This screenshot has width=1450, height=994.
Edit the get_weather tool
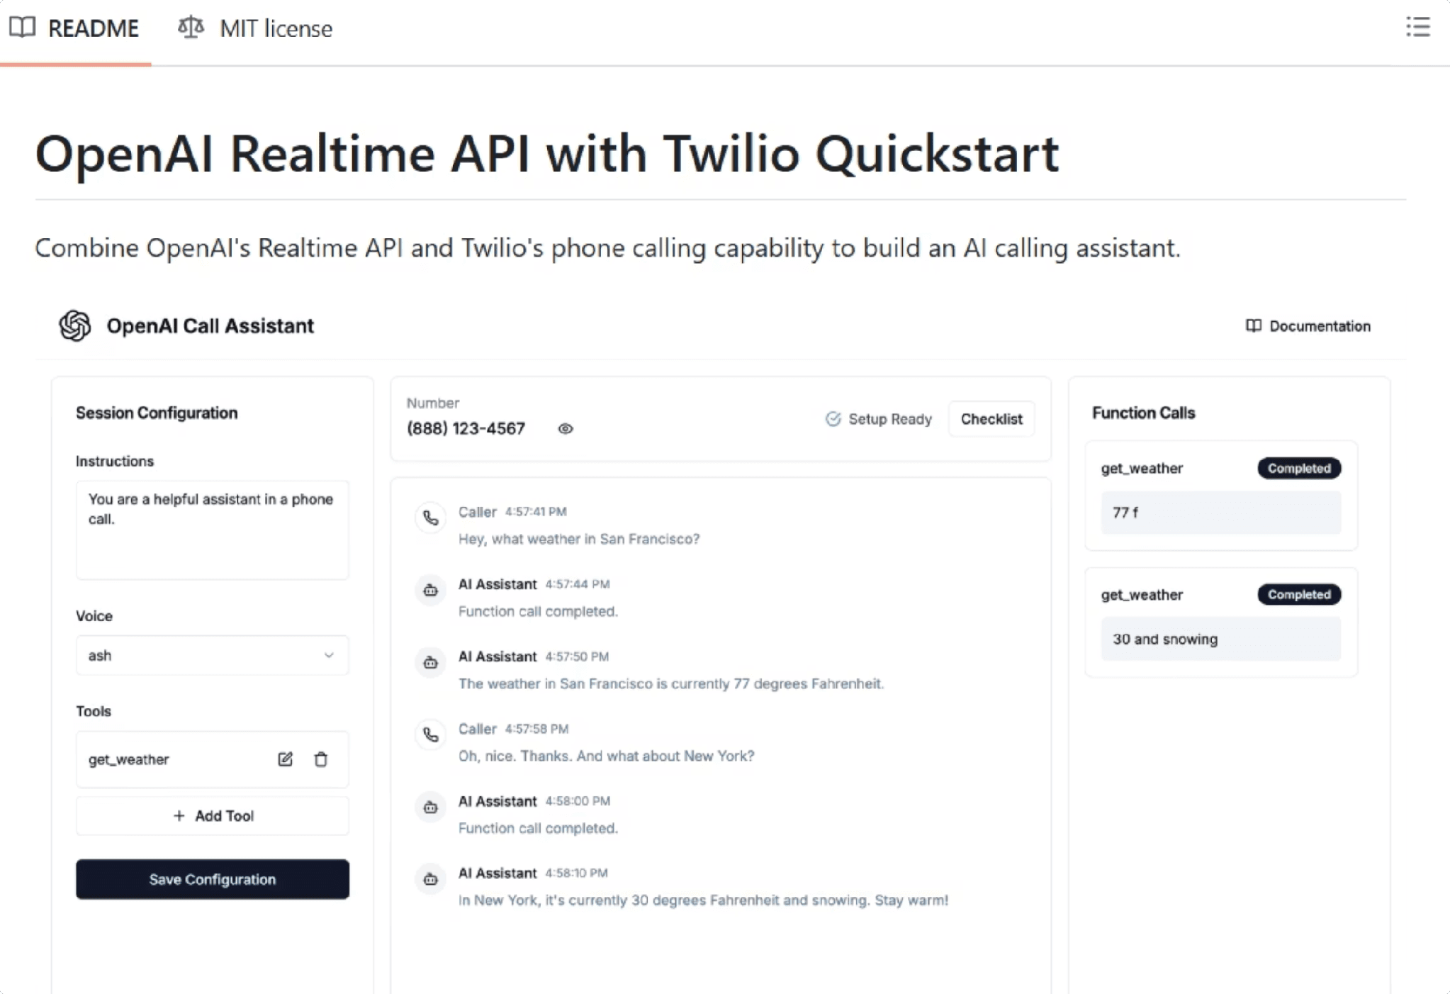[x=285, y=759]
